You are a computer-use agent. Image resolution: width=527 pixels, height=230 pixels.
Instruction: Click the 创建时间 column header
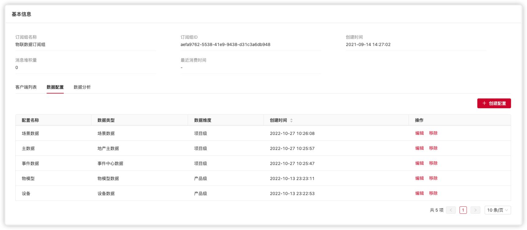(x=279, y=120)
